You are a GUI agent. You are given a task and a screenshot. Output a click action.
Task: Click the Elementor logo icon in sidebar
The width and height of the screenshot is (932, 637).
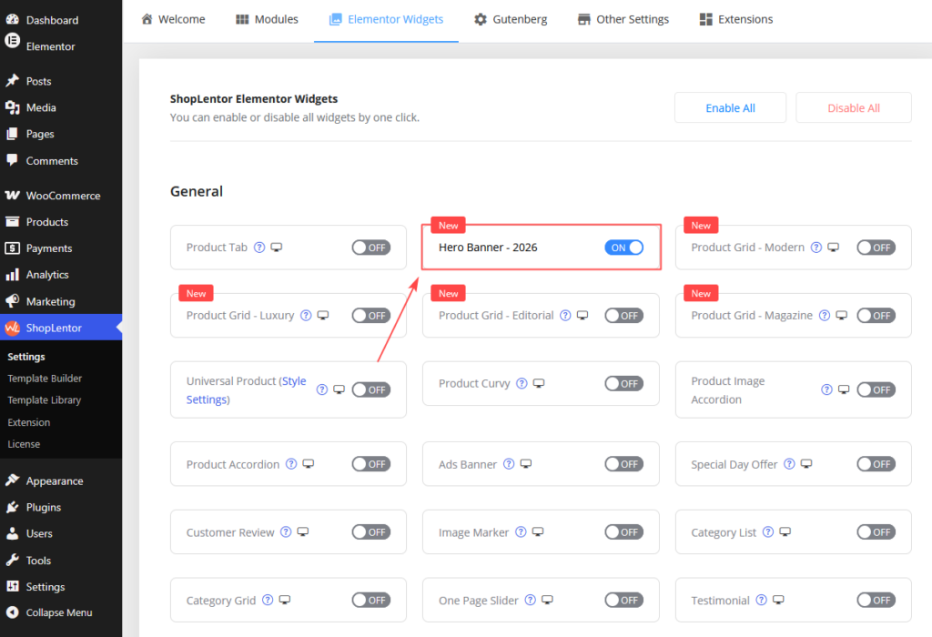(x=12, y=40)
